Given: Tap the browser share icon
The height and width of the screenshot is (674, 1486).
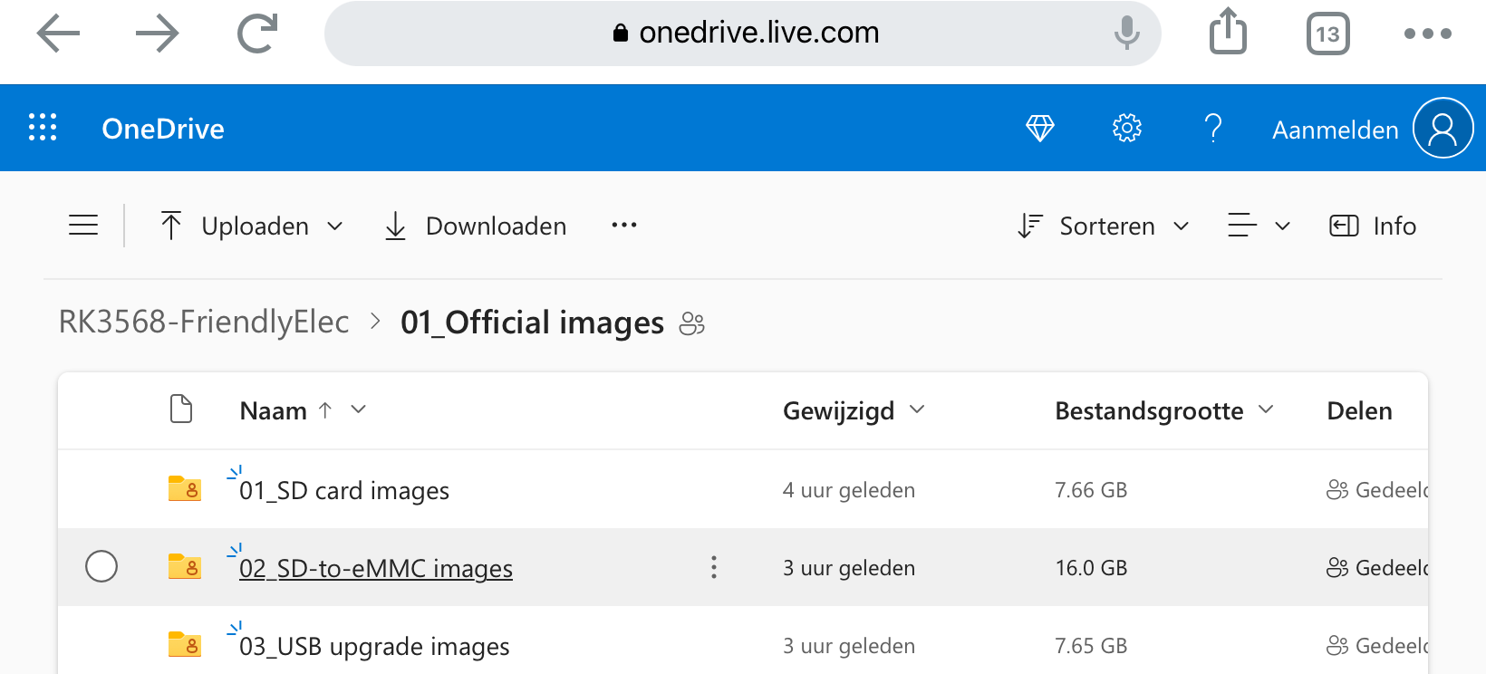Looking at the screenshot, I should [x=1228, y=33].
